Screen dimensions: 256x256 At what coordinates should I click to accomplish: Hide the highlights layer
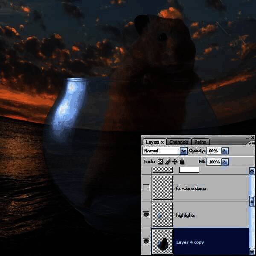(x=146, y=215)
